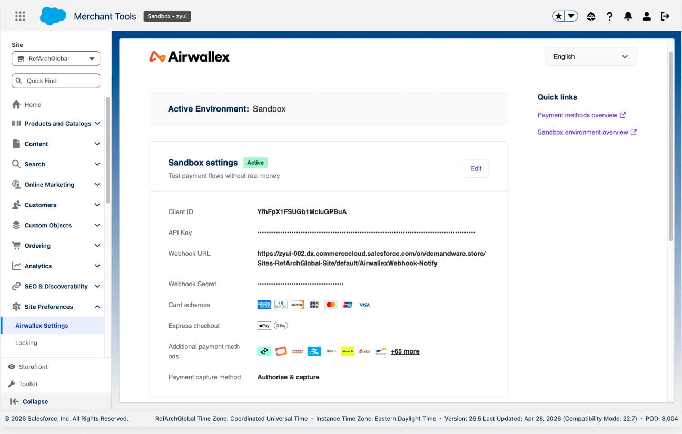Click the UnionPay card icon

pos(348,305)
